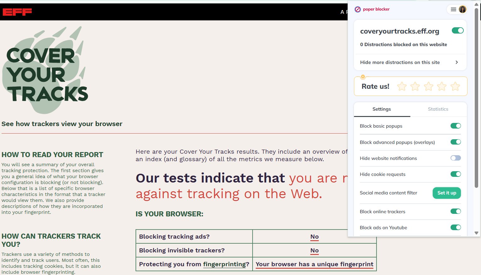This screenshot has height=275, width=481.
Task: Click No result for tracking ads
Action: pos(314,237)
